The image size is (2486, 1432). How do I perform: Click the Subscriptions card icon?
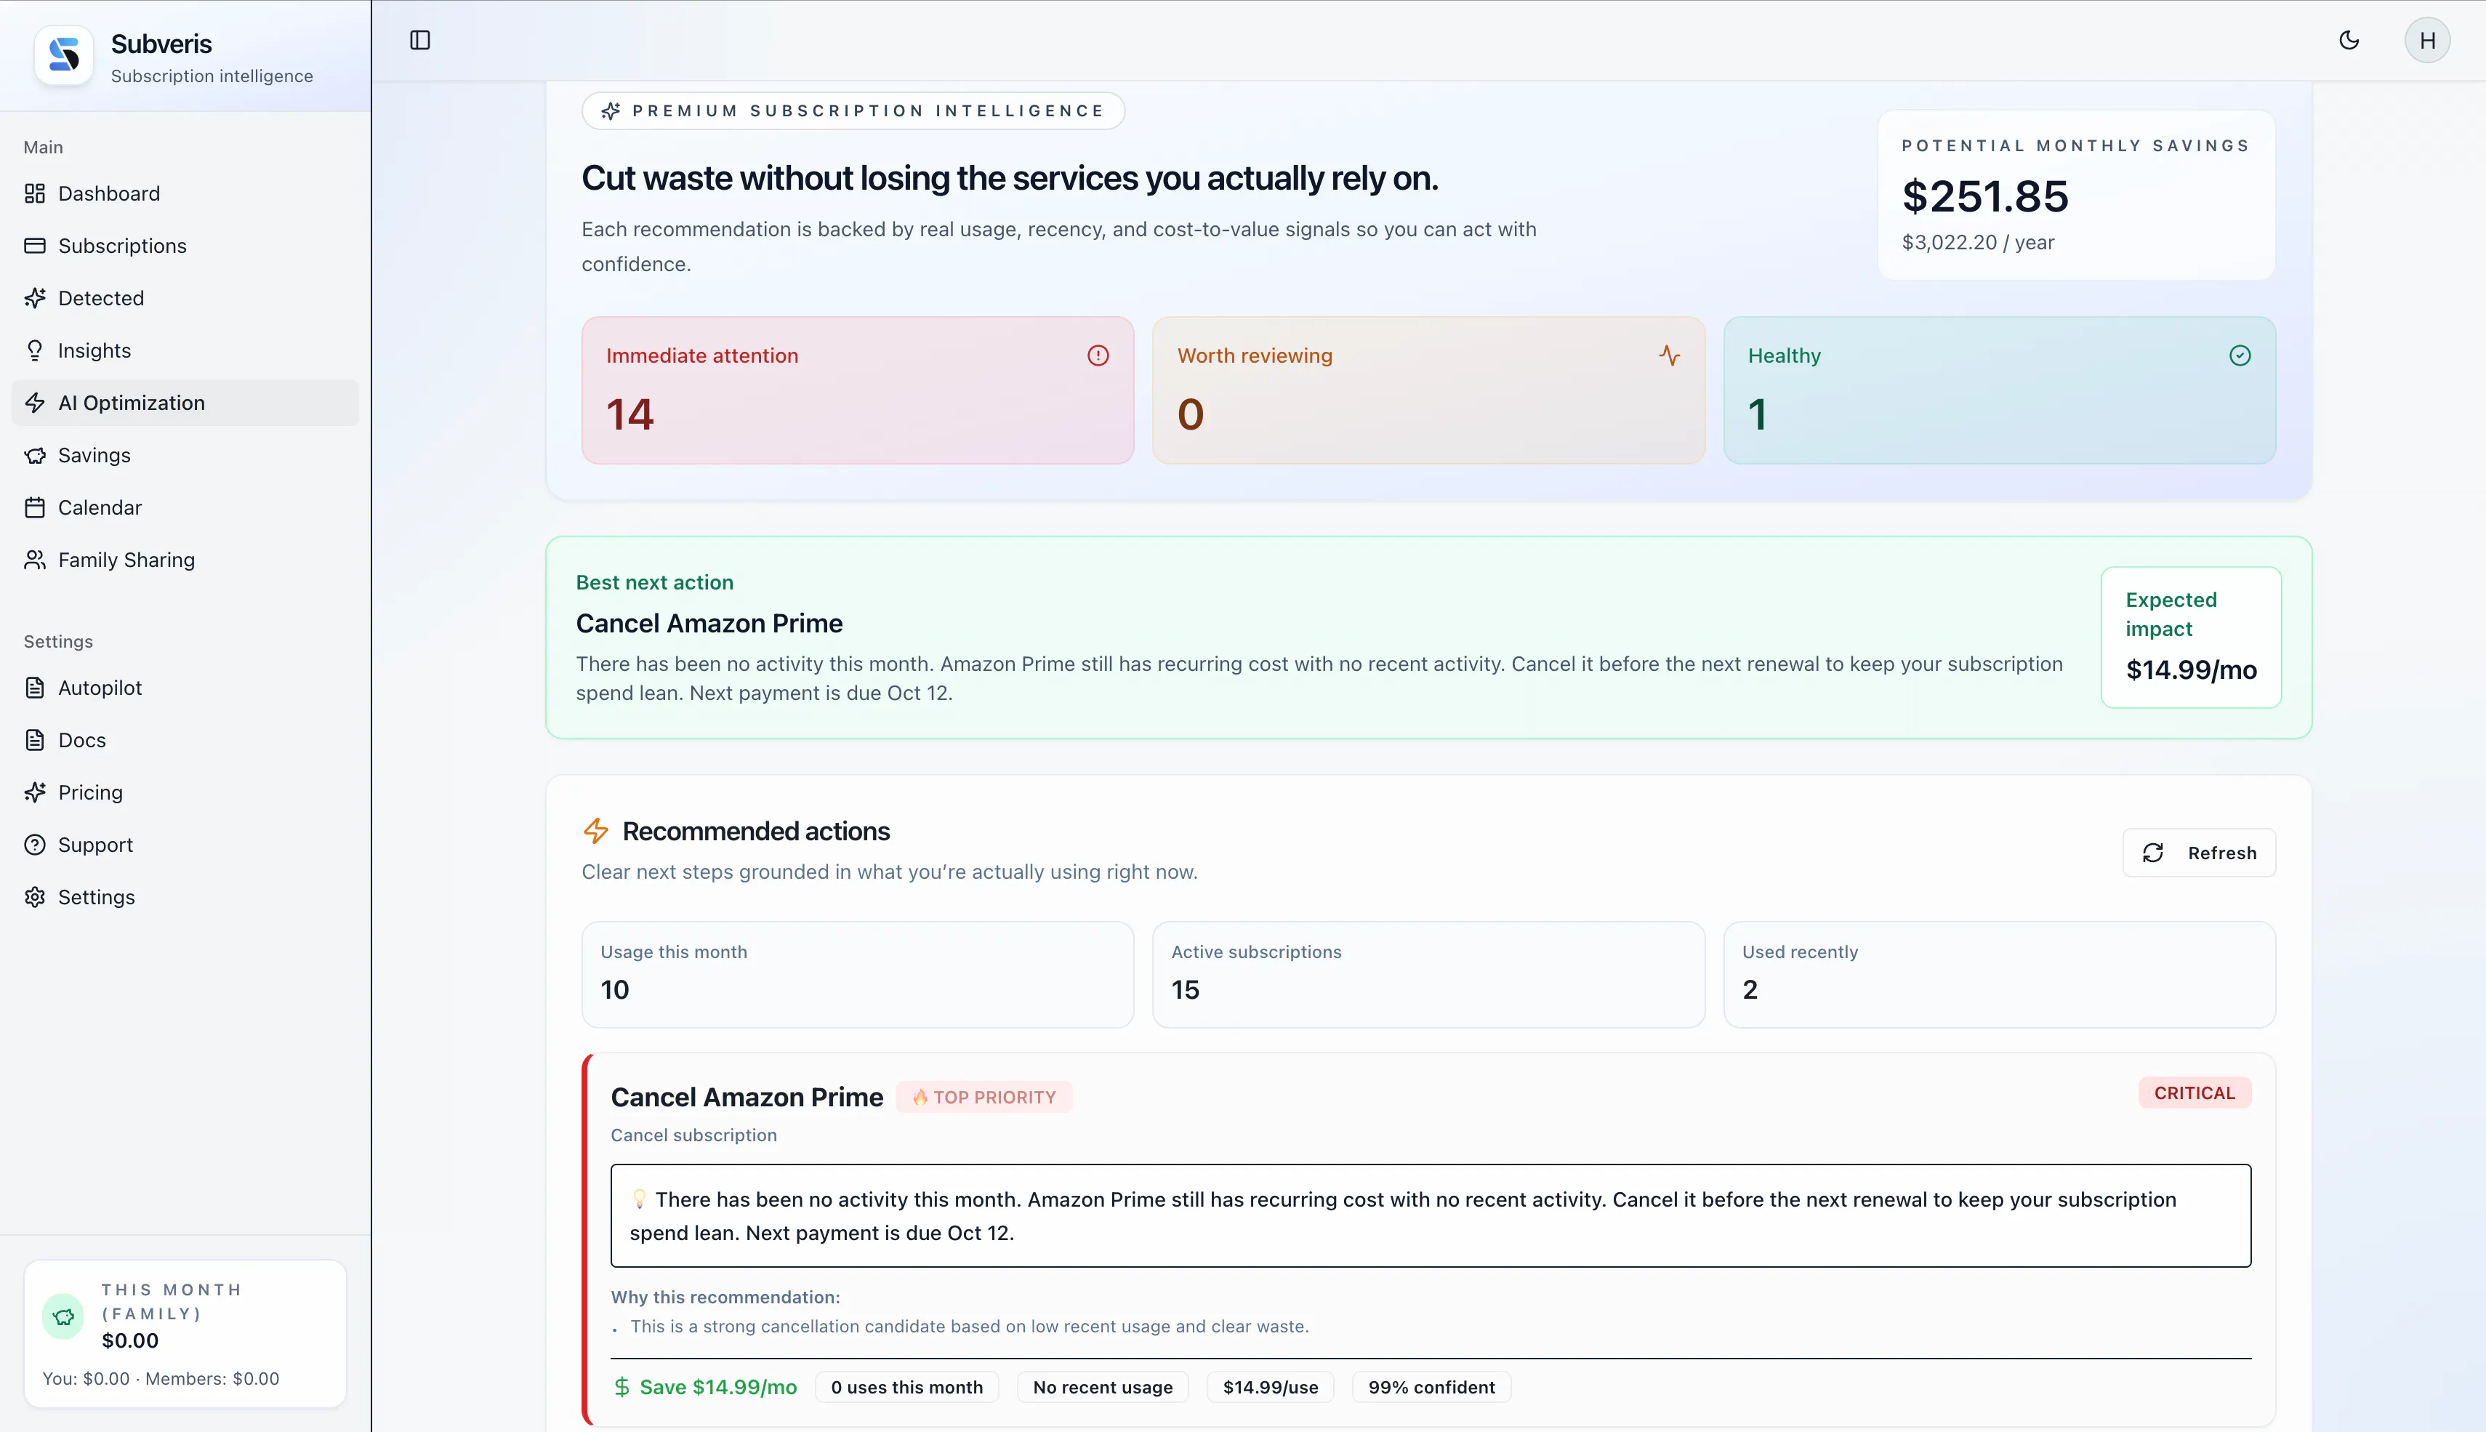pyautogui.click(x=34, y=246)
